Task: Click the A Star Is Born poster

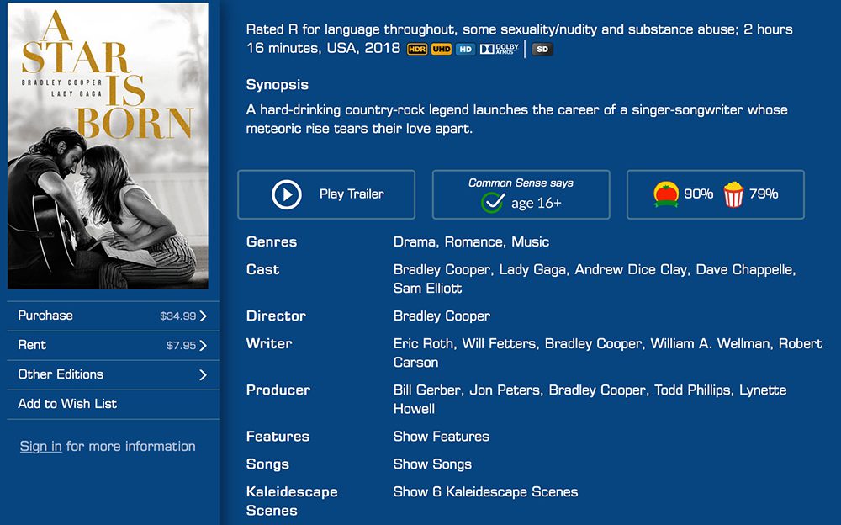Action: point(108,146)
